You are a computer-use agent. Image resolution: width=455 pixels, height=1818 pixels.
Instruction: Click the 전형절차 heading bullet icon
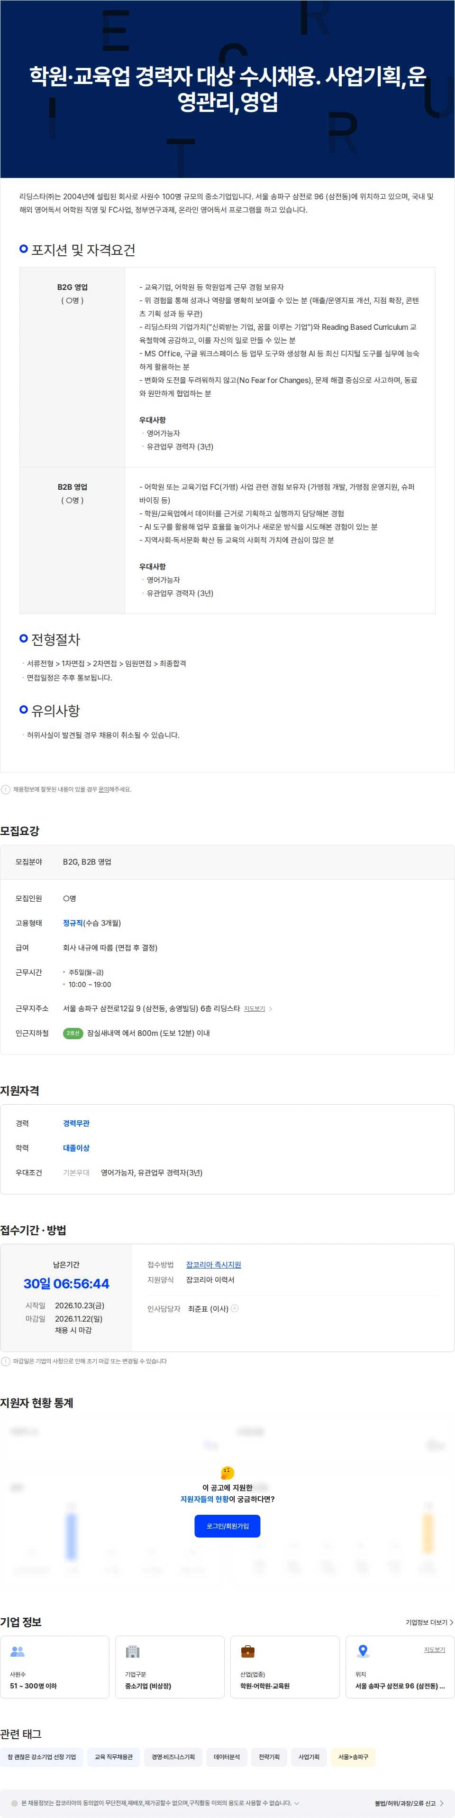23,638
